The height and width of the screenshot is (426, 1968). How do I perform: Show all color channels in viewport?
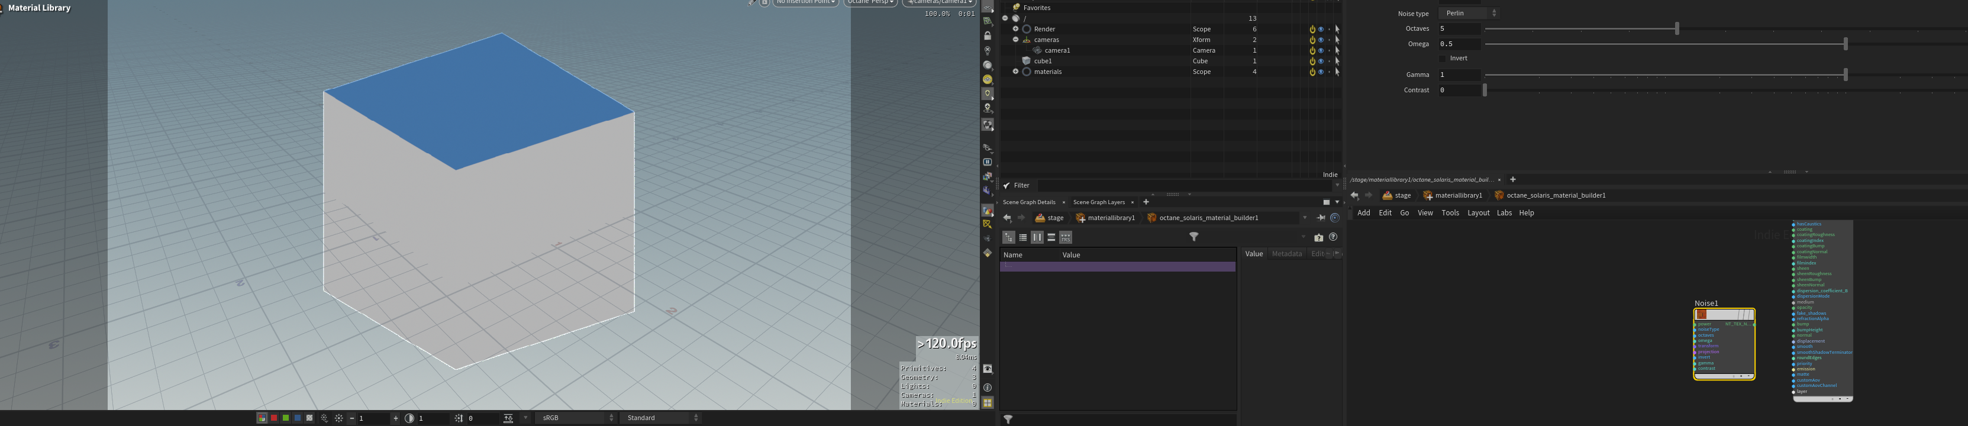[262, 418]
